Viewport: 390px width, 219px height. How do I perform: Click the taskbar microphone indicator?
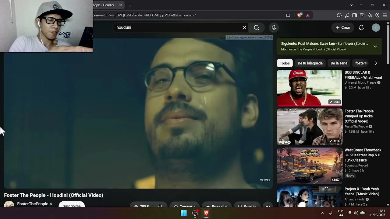click(331, 213)
